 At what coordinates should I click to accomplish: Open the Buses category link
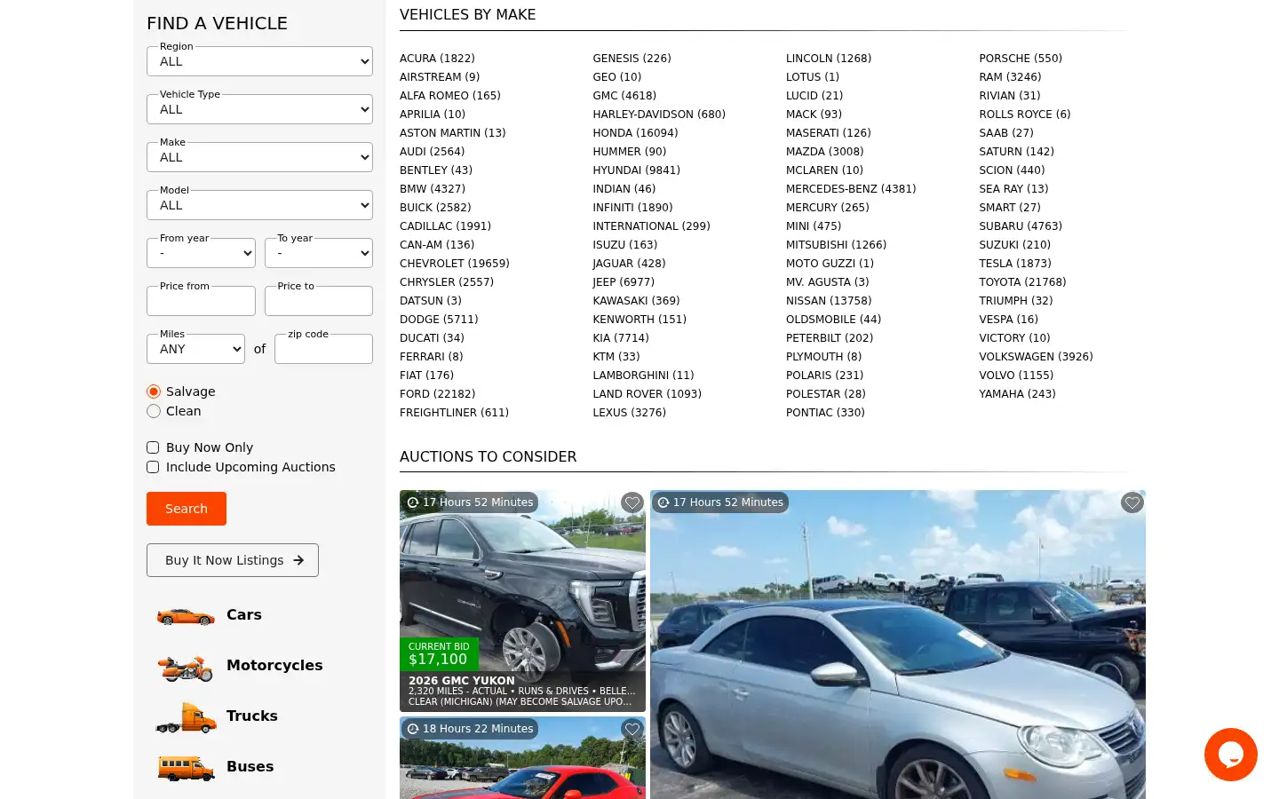[x=250, y=766]
